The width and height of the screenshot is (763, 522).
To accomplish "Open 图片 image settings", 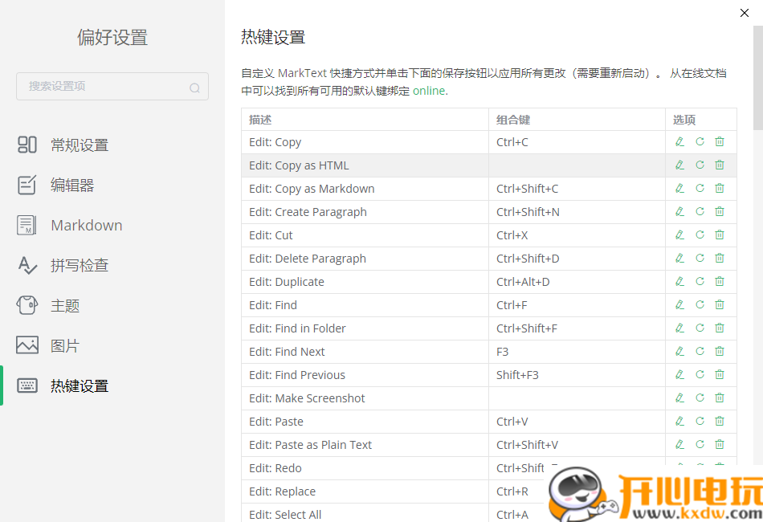I will [x=27, y=345].
